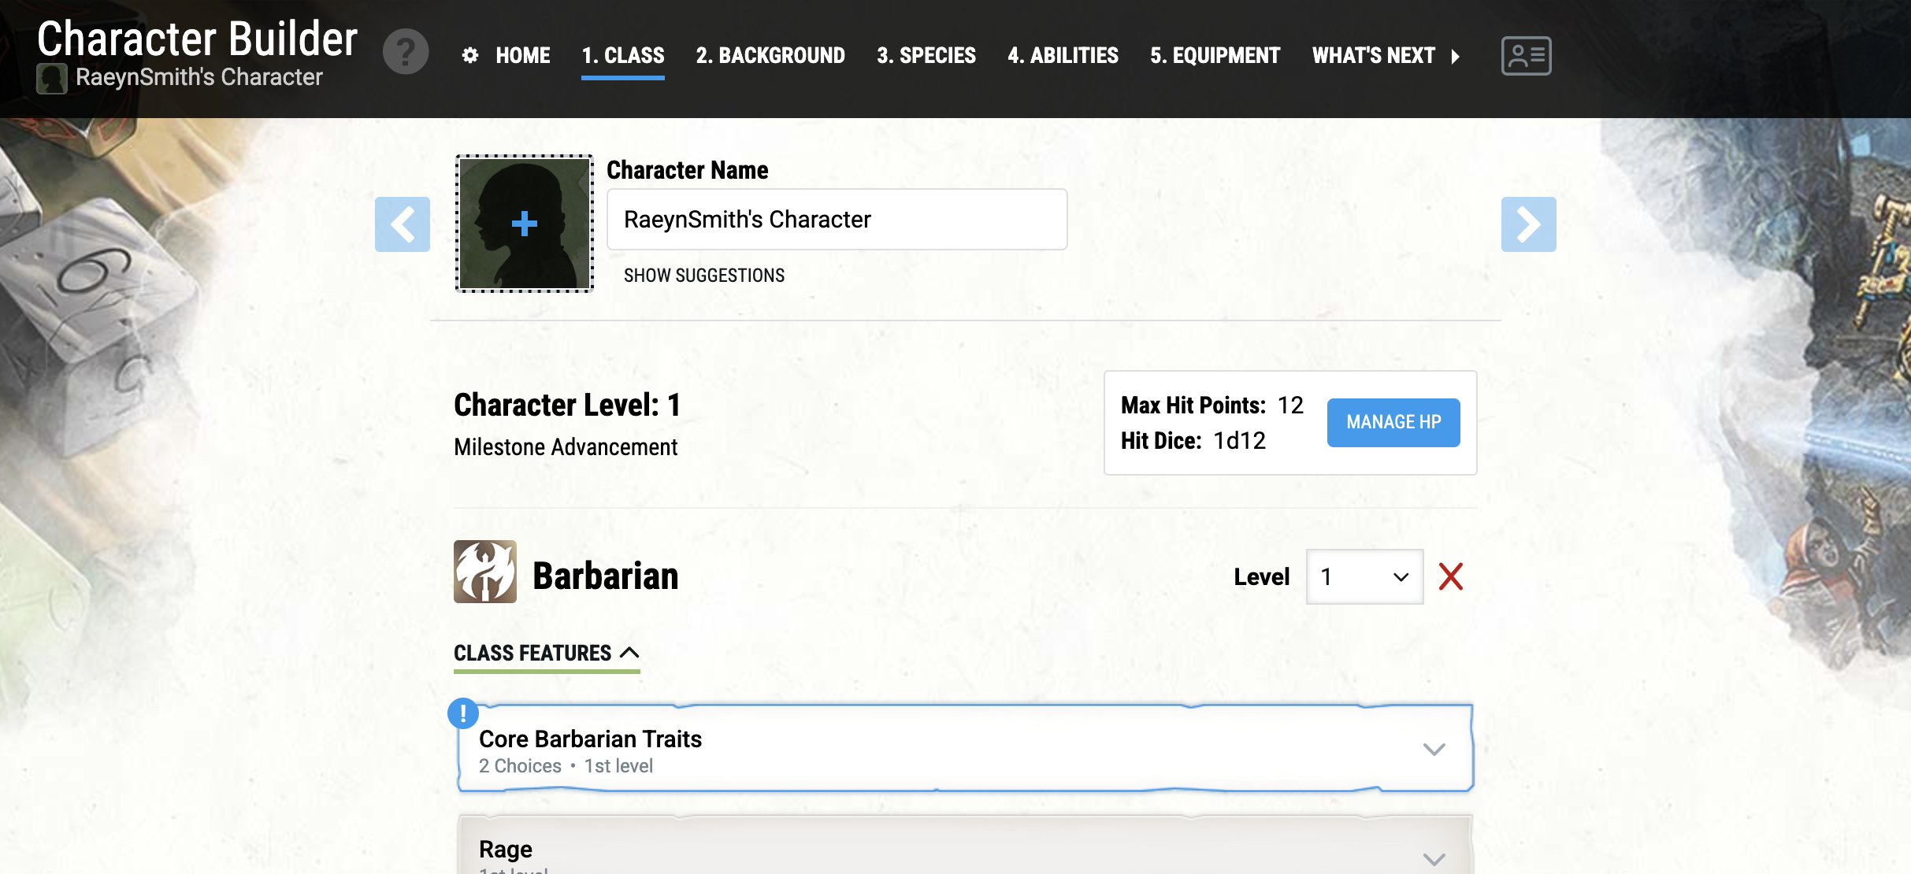Click Show Suggestions link

pos(703,276)
